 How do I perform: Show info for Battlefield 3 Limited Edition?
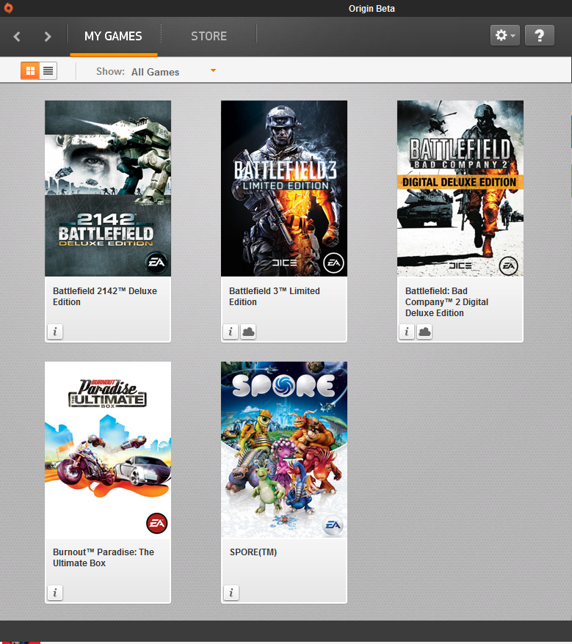click(x=231, y=332)
